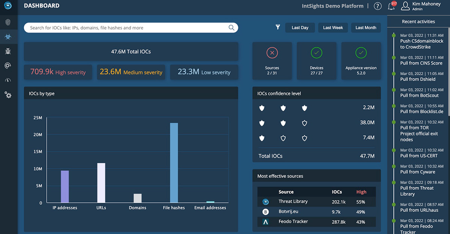Click the green check icon on Appliance version card
The image size is (450, 234).
point(361,53)
